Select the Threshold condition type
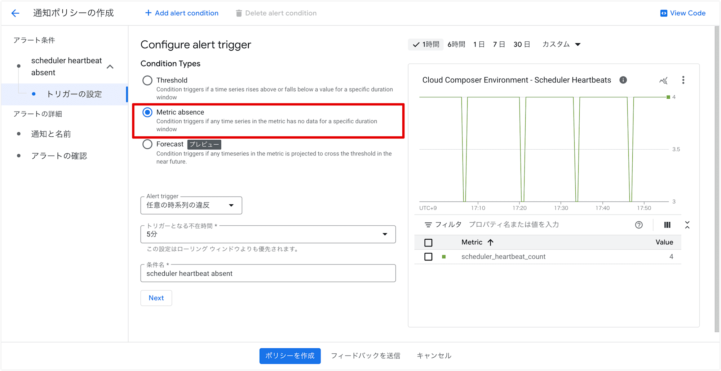Viewport: 721px width, 371px height. click(147, 80)
